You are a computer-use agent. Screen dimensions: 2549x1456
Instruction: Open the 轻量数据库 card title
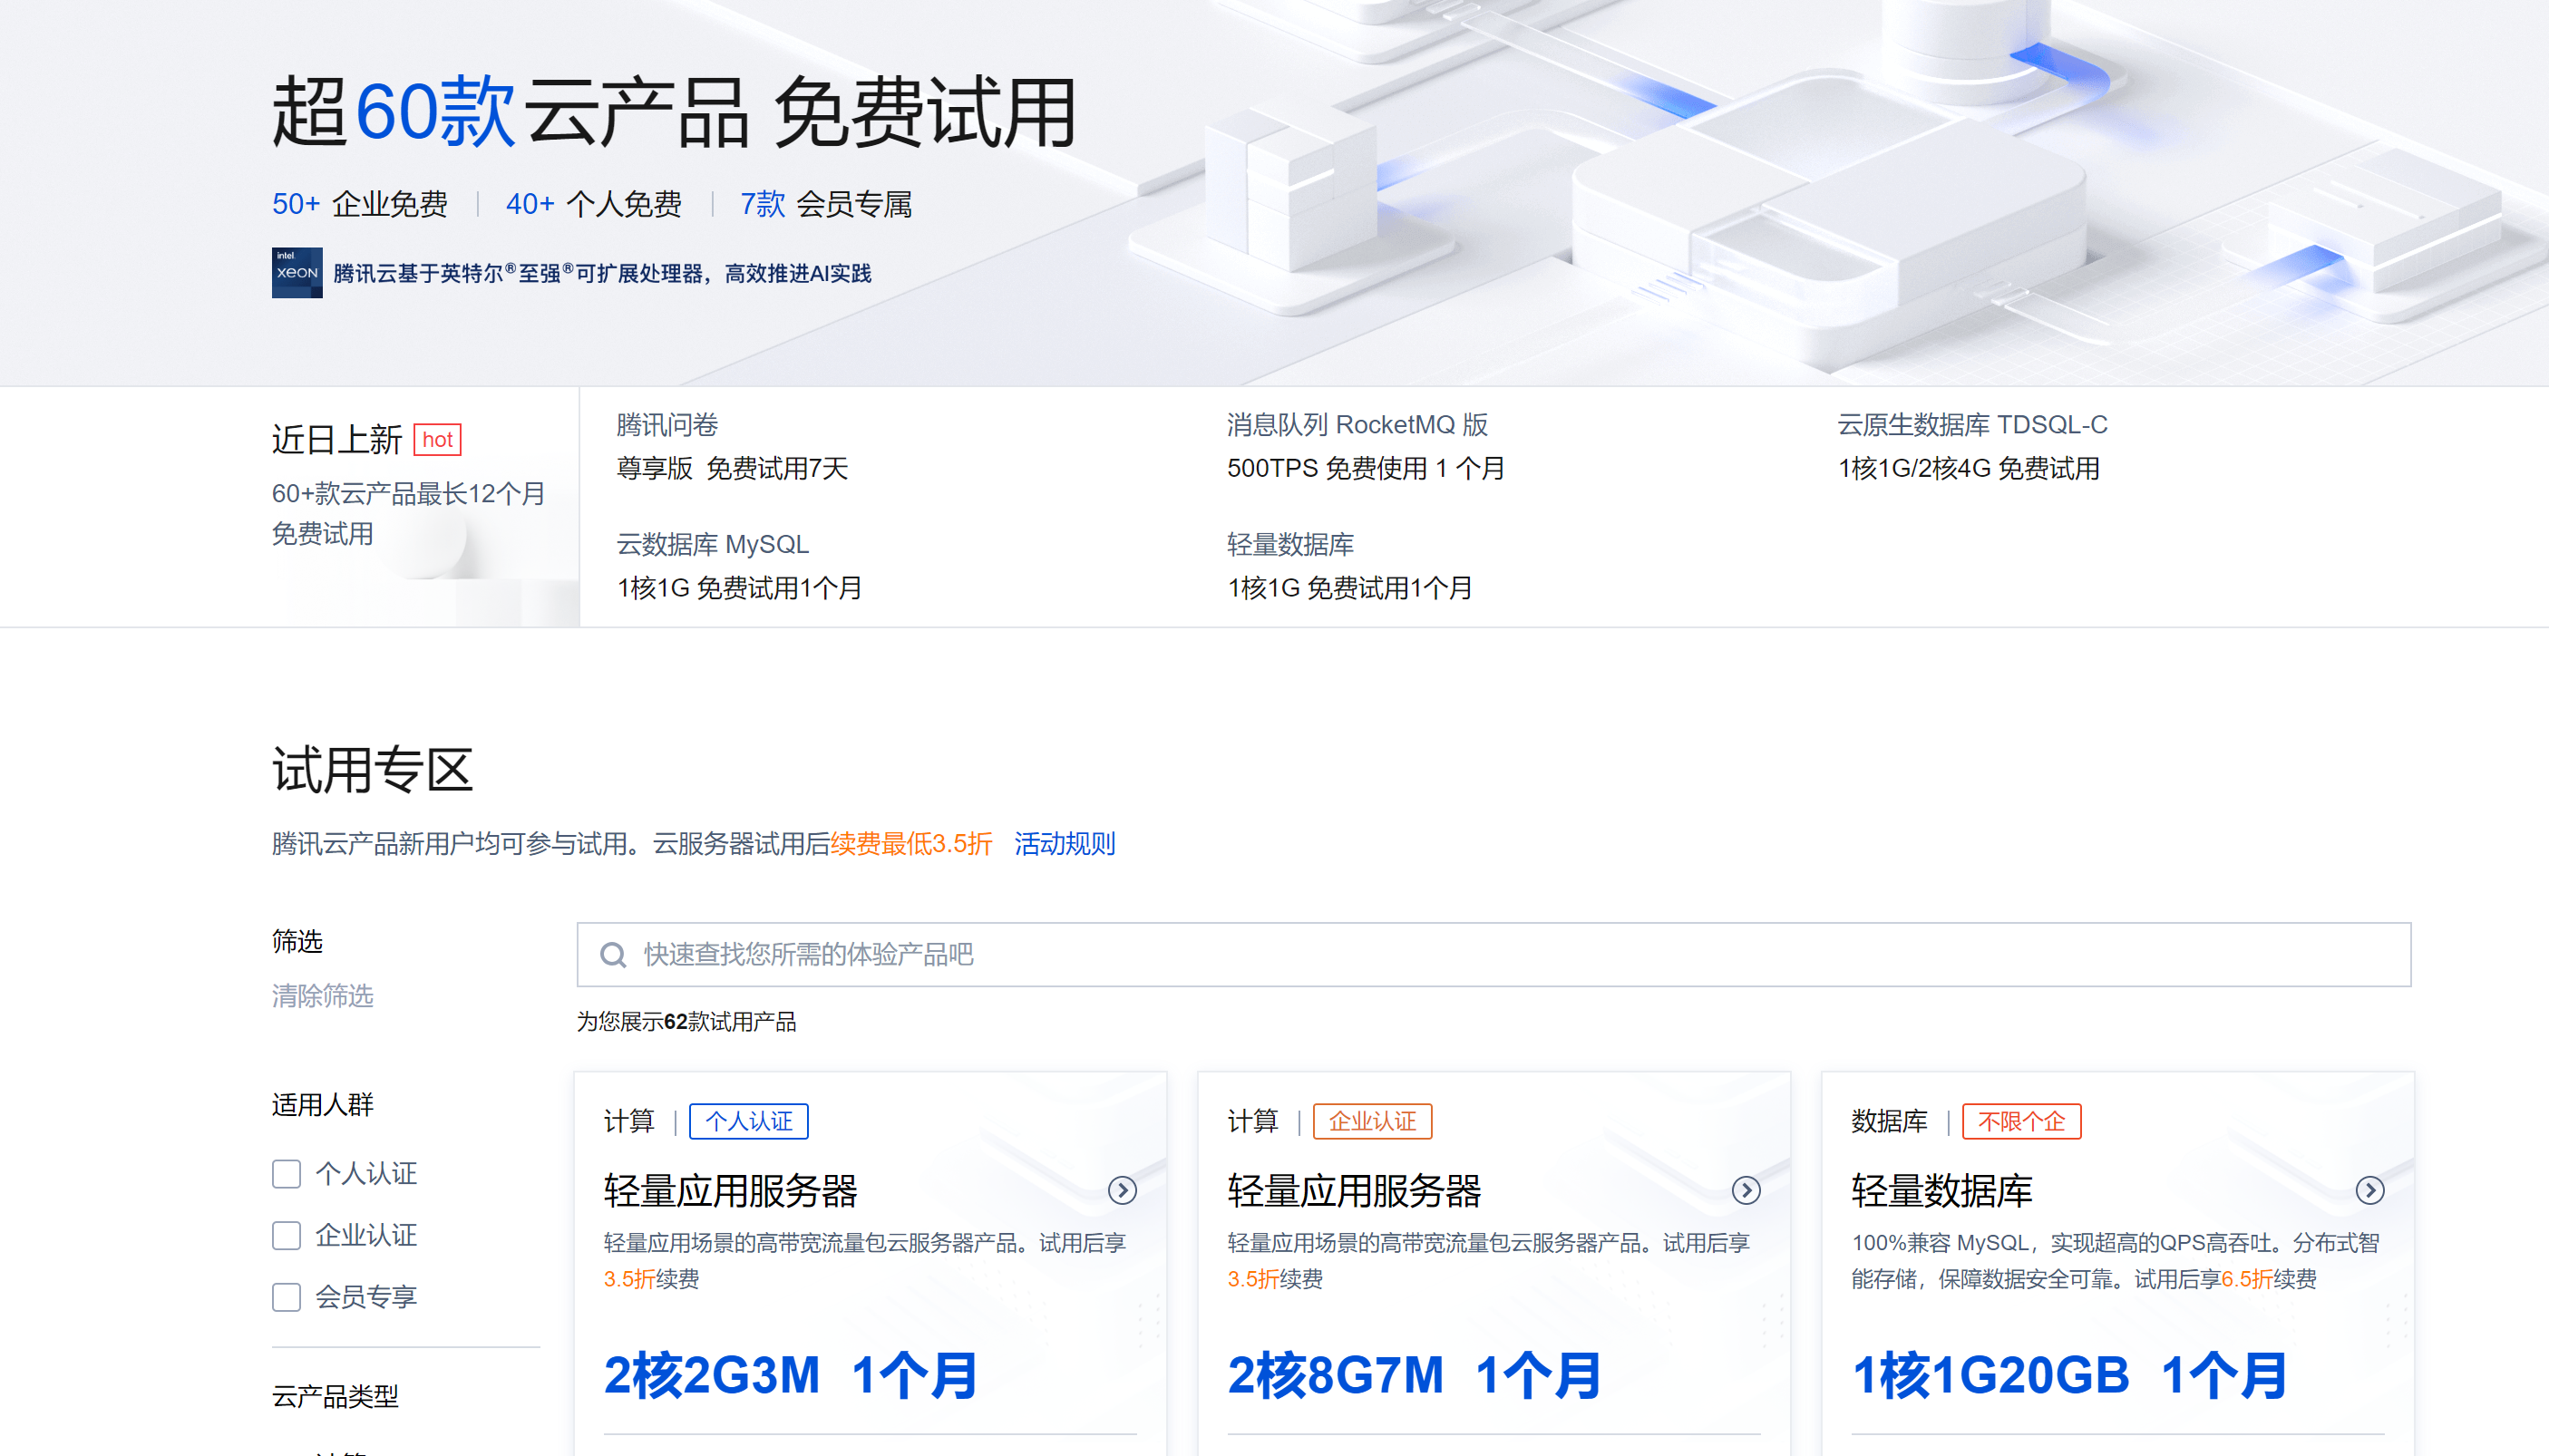1942,1191
